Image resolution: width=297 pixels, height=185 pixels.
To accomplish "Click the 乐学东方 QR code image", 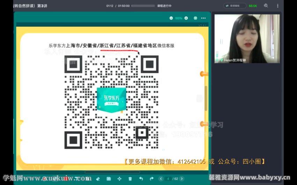I will [x=111, y=102].
